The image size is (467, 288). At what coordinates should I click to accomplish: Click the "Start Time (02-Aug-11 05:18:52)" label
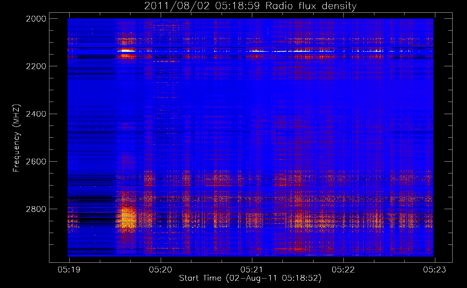pyautogui.click(x=250, y=278)
